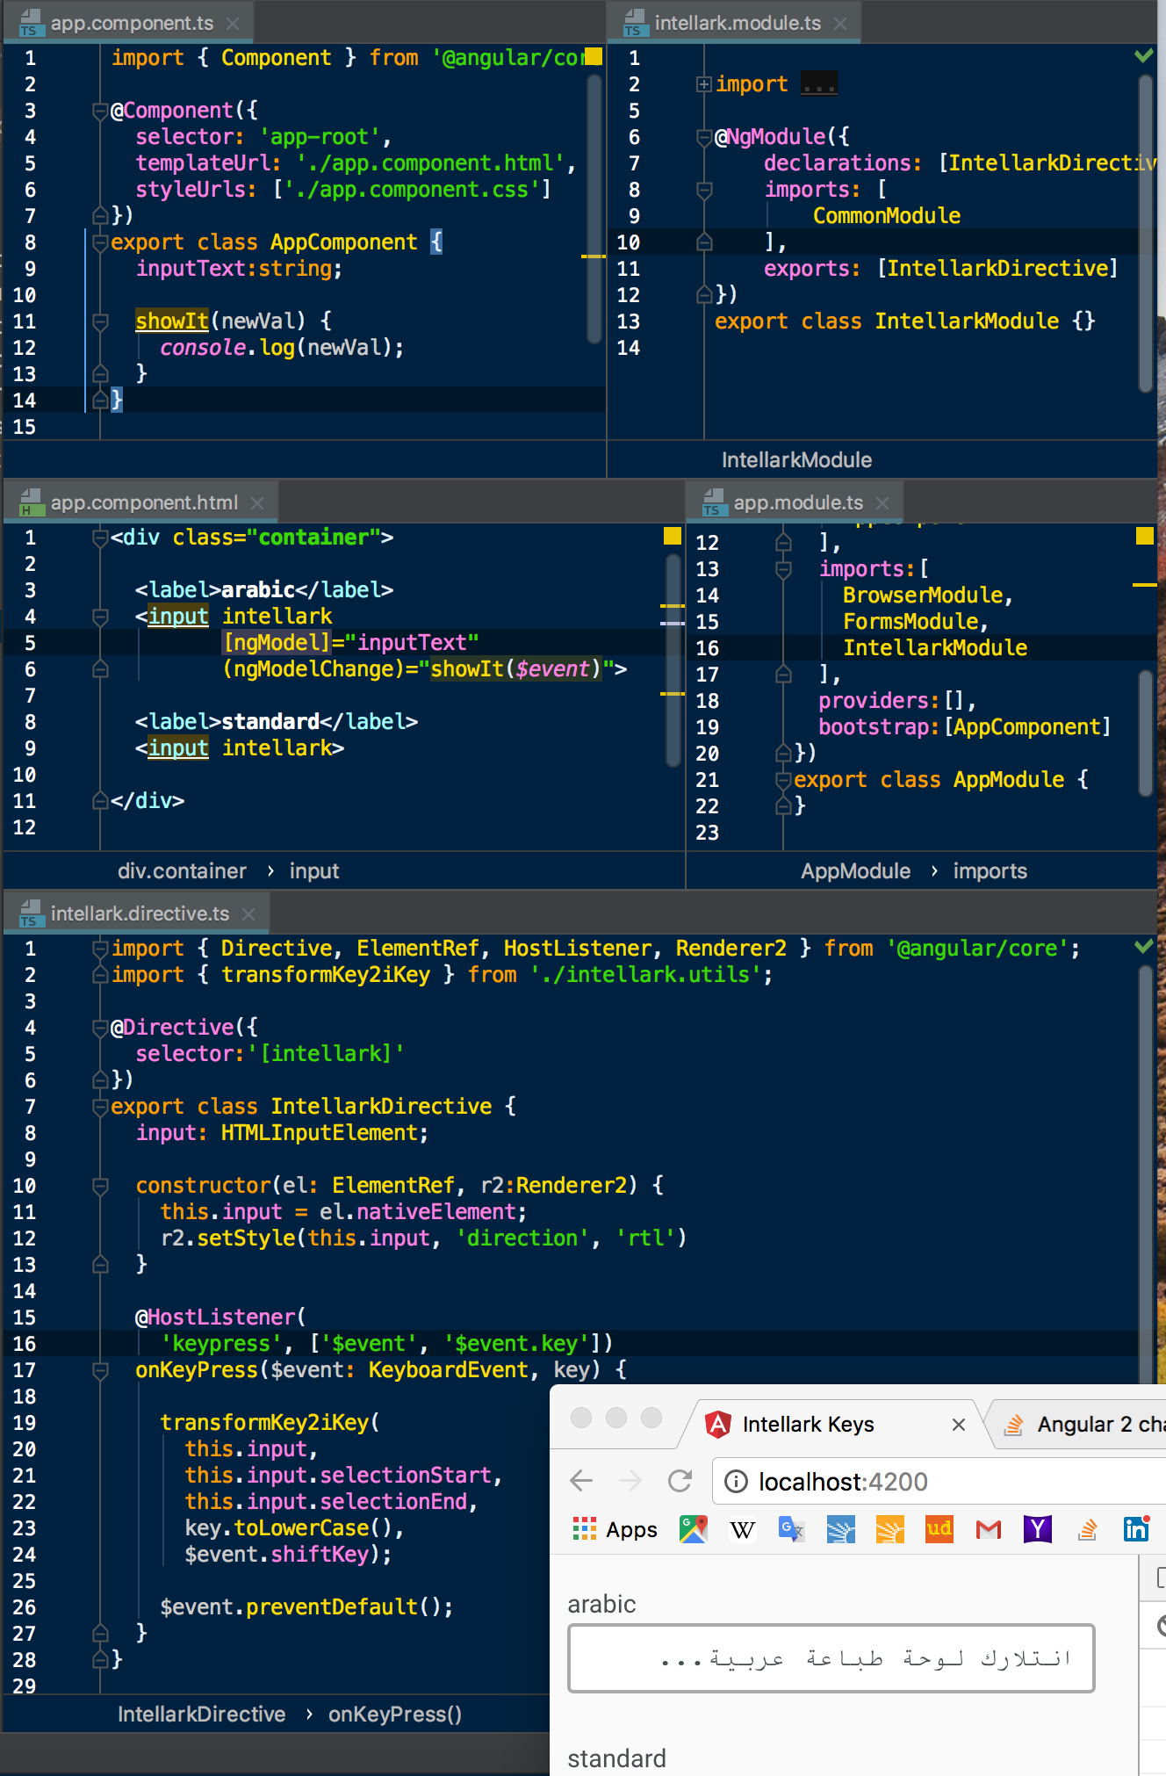Collapse the first input tag in app.component.html

[100, 617]
